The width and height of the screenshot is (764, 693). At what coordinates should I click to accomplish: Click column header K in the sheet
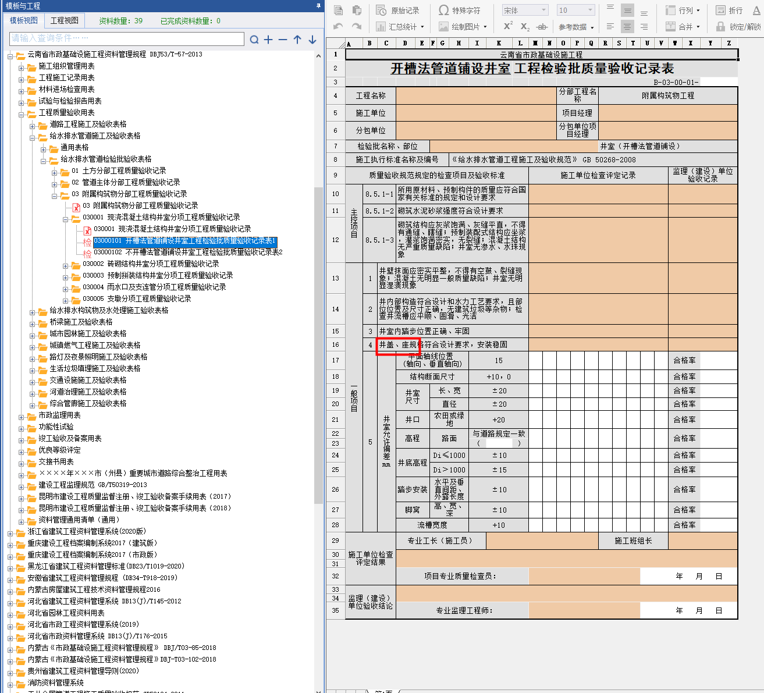pyautogui.click(x=499, y=43)
